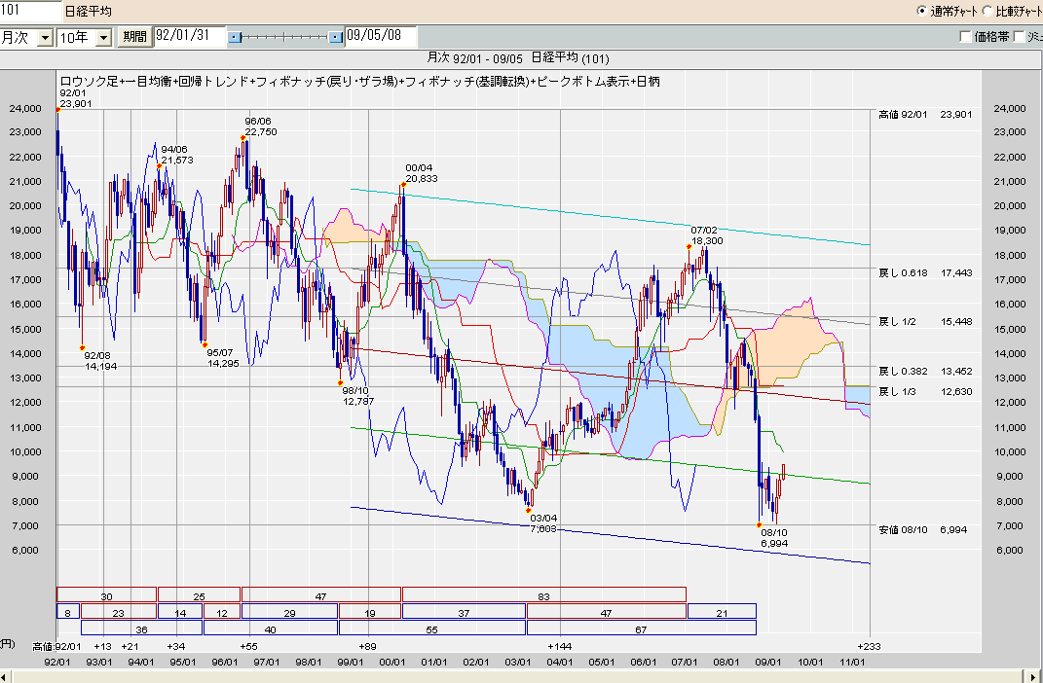Click the 95/07 bottom marker dot

pyautogui.click(x=205, y=344)
